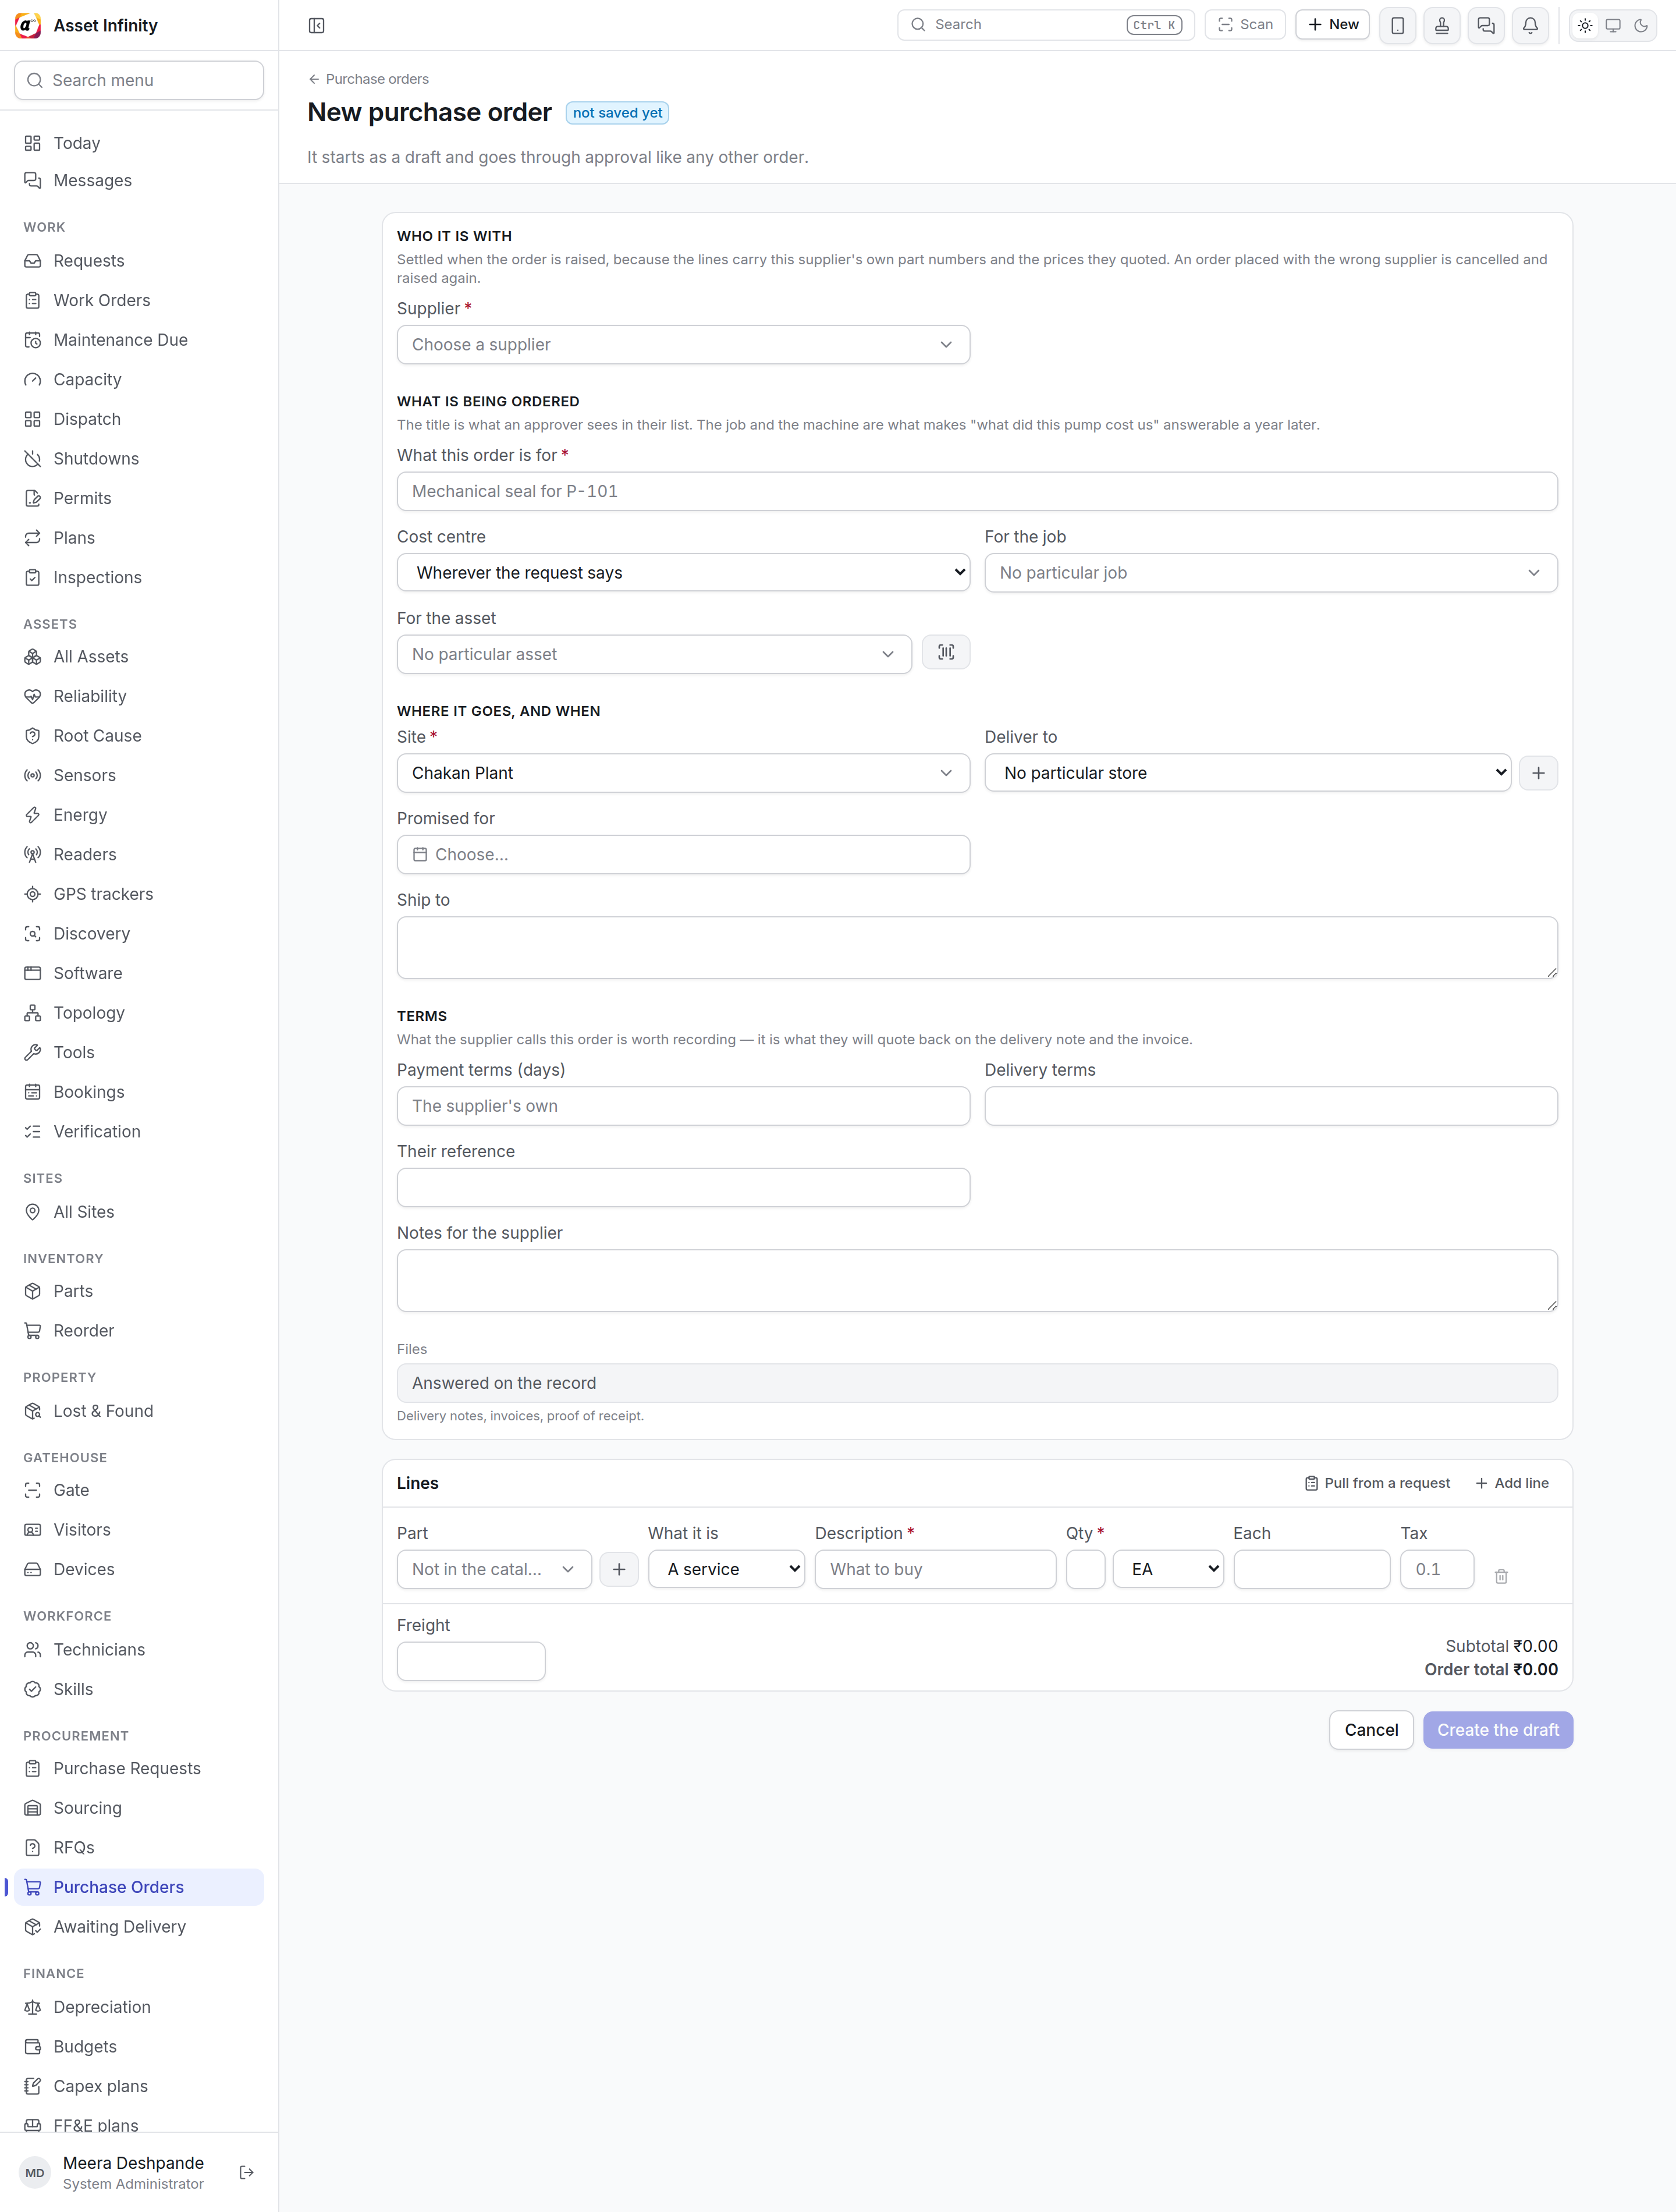Switch to dark theme moon icon
Screen dimensions: 1676x2212
click(x=1641, y=25)
